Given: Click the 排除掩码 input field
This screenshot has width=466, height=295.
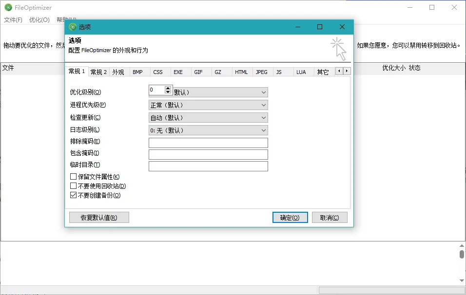Looking at the screenshot, I should pyautogui.click(x=208, y=143).
